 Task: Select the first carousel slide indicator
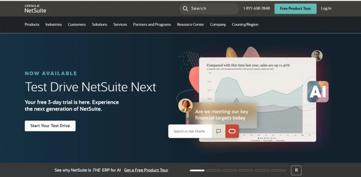197,170
